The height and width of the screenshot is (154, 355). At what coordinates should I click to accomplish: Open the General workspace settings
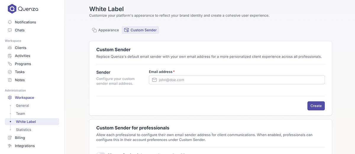[x=22, y=105]
